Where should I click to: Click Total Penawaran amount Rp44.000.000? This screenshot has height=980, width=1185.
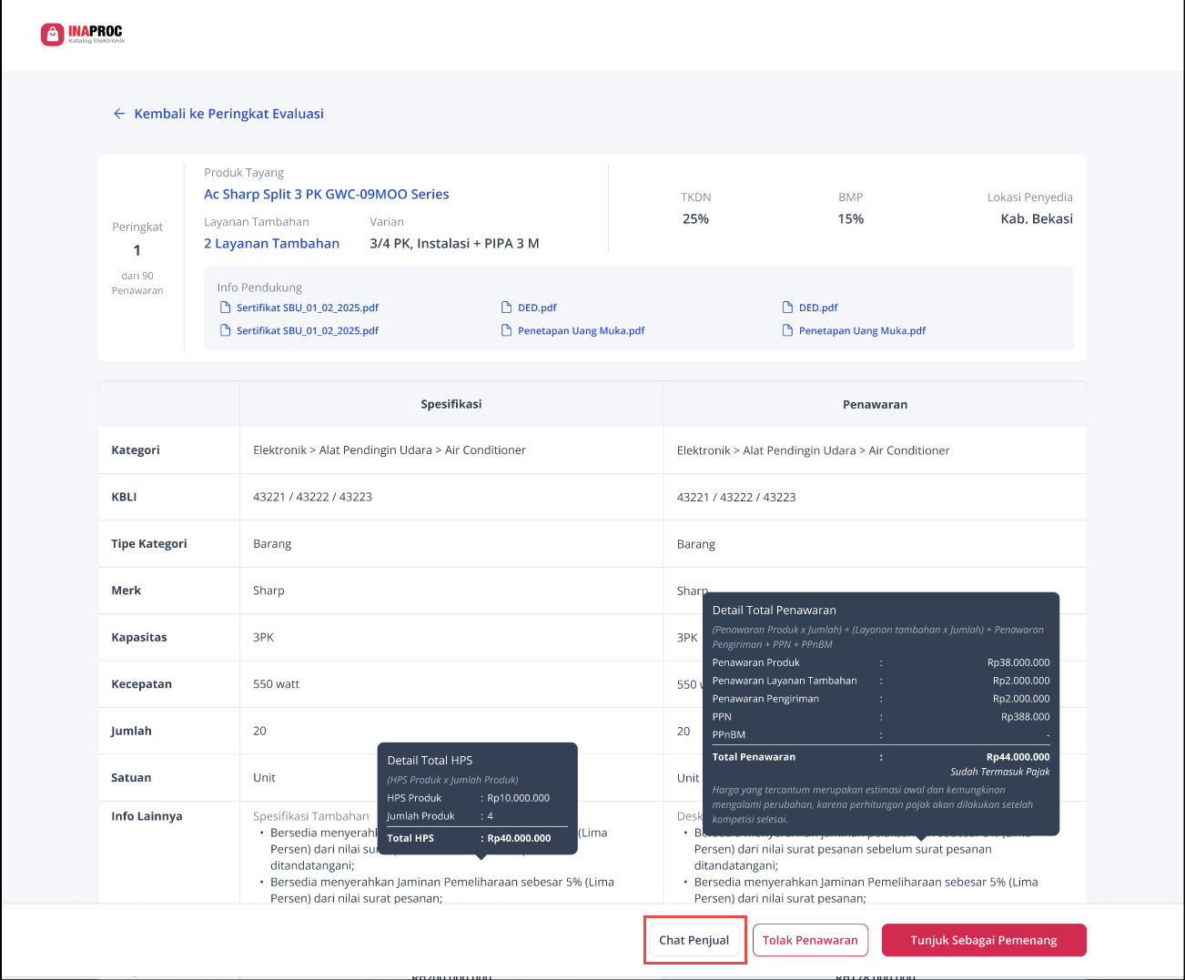pos(1018,757)
